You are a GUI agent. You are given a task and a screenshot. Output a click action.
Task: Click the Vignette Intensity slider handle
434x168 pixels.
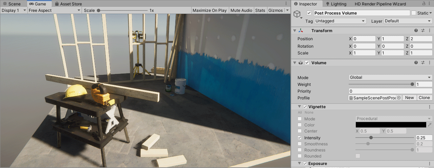371,138
